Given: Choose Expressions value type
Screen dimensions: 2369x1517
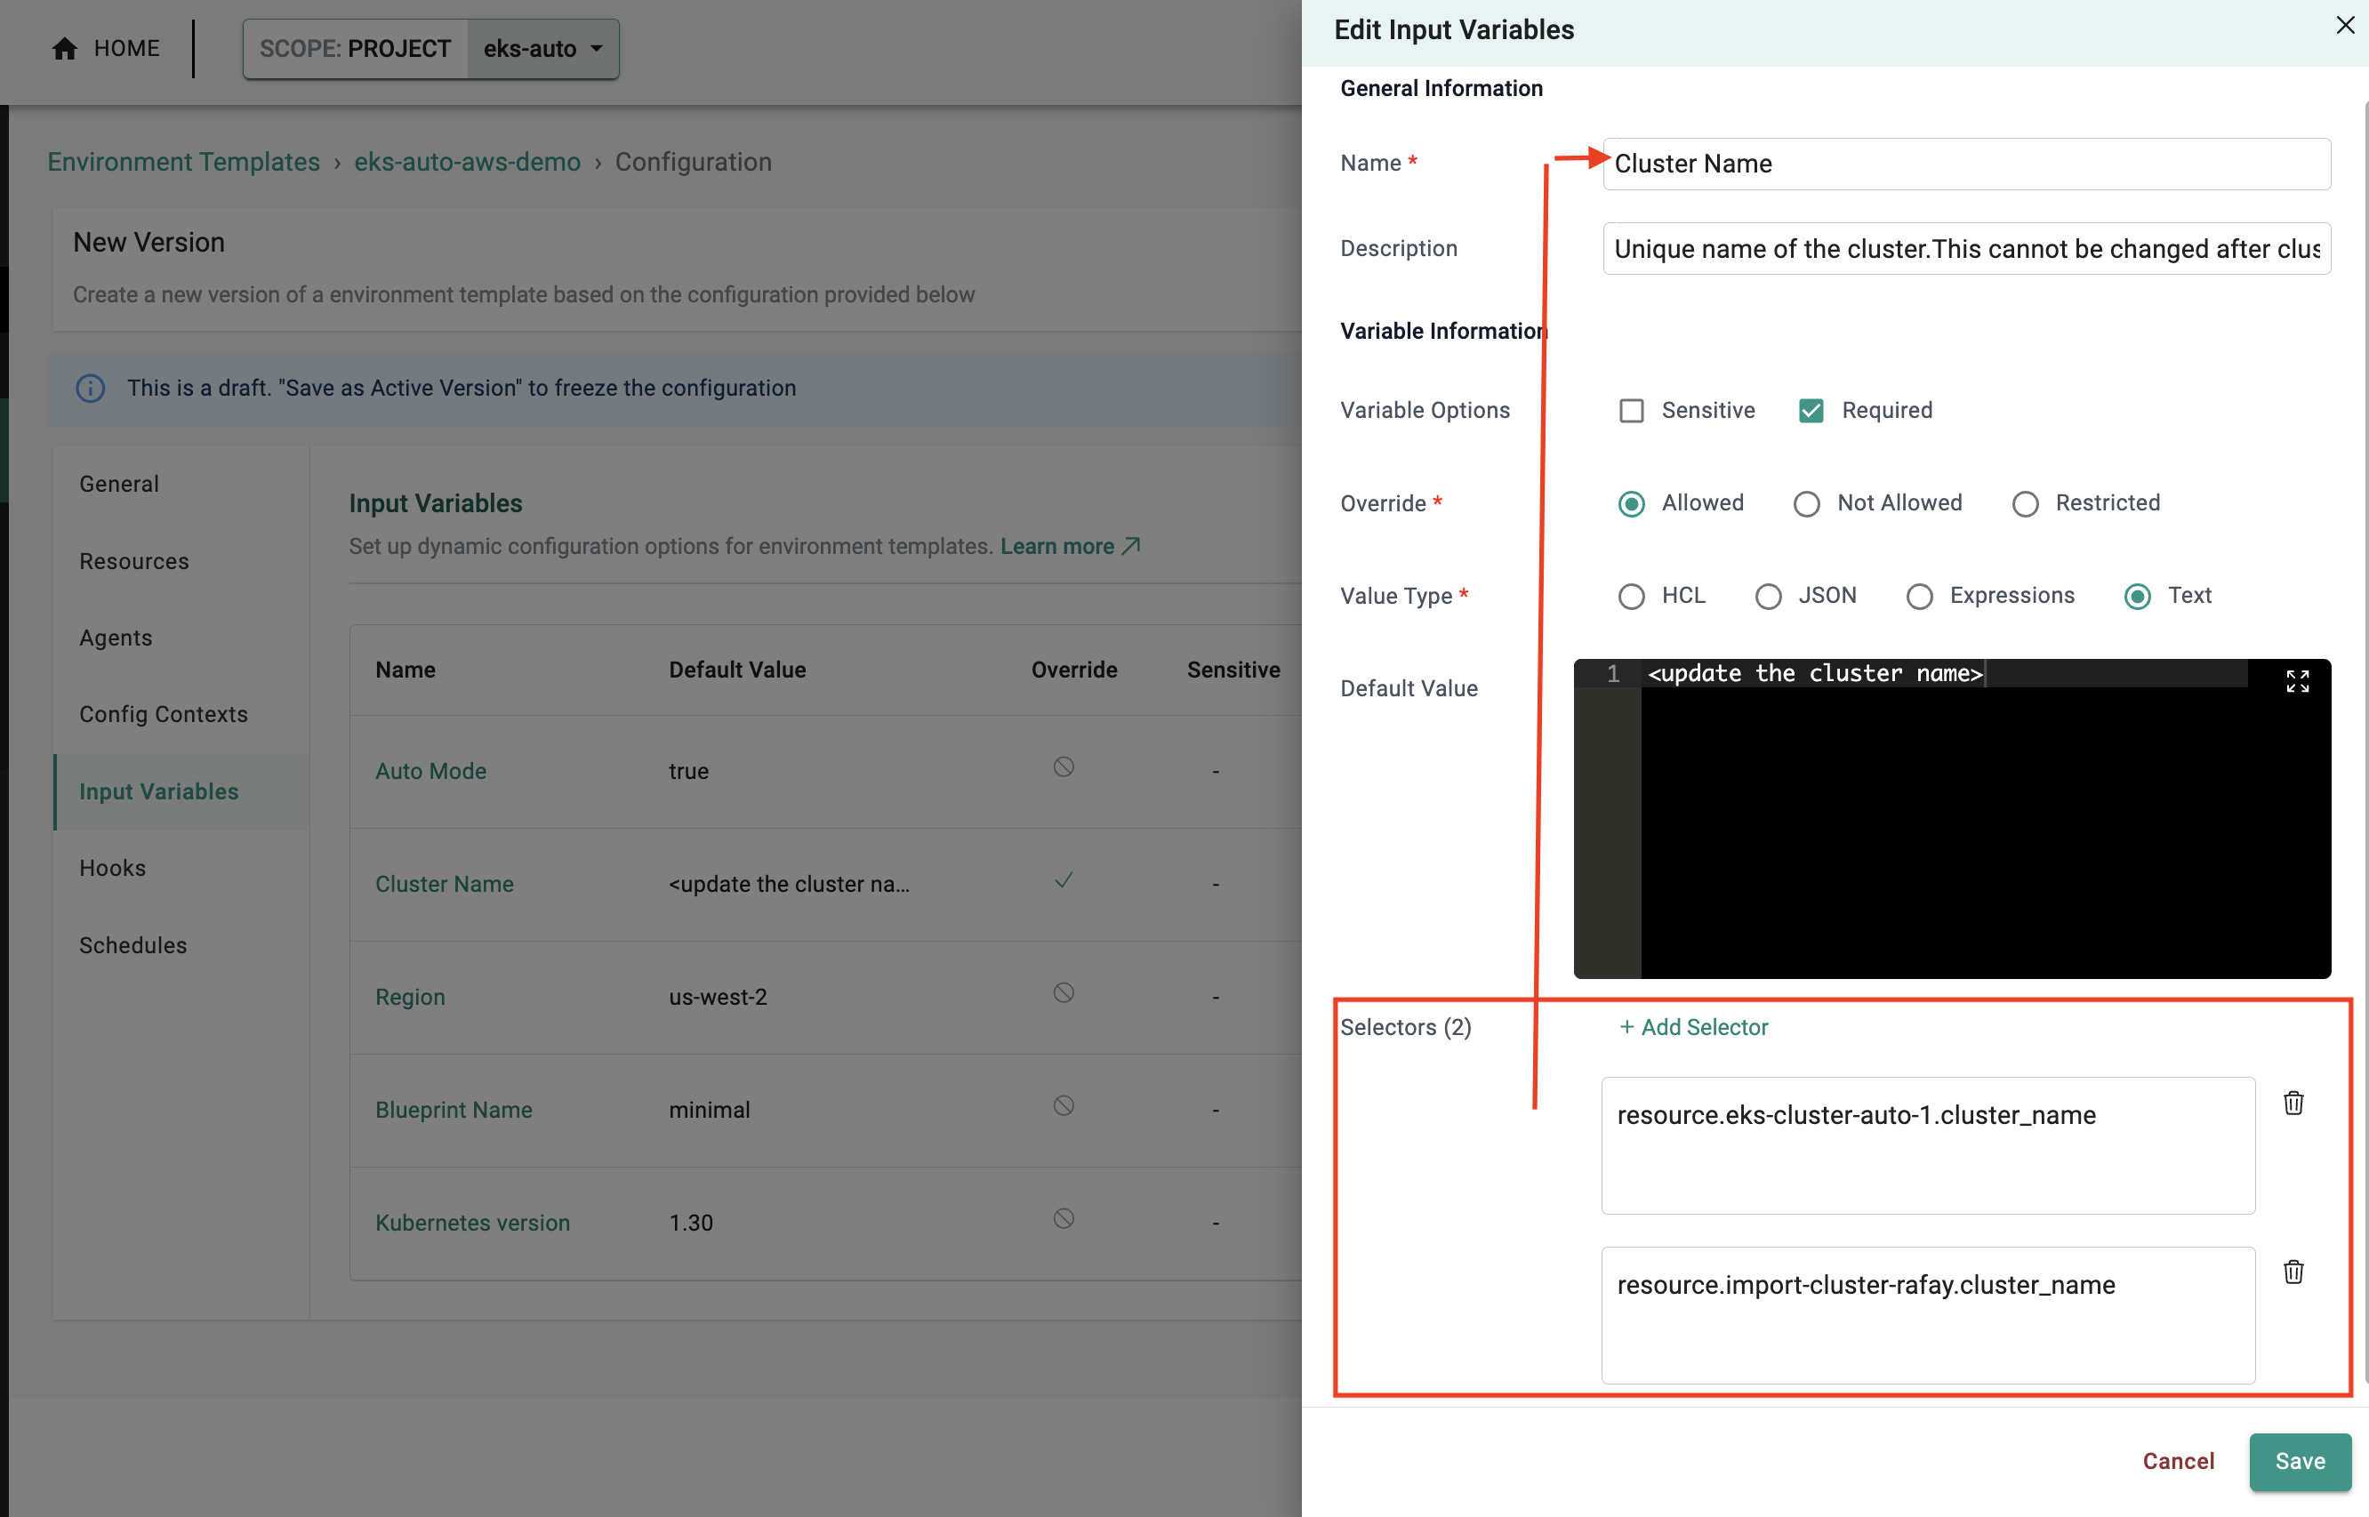Looking at the screenshot, I should tap(1919, 596).
